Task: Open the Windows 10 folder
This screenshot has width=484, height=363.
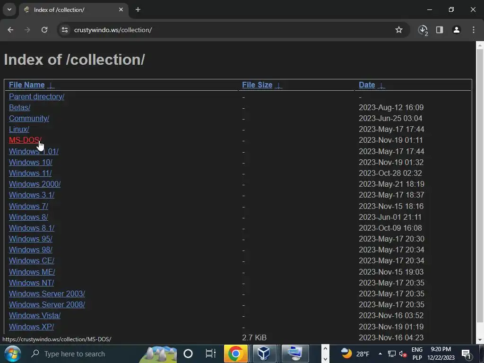Action: 31,163
